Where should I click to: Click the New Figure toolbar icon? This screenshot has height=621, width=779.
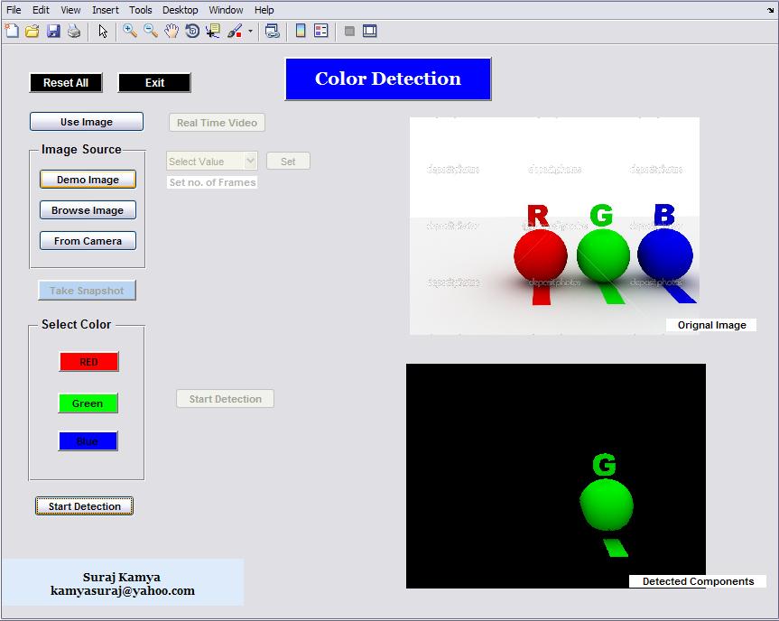click(12, 31)
